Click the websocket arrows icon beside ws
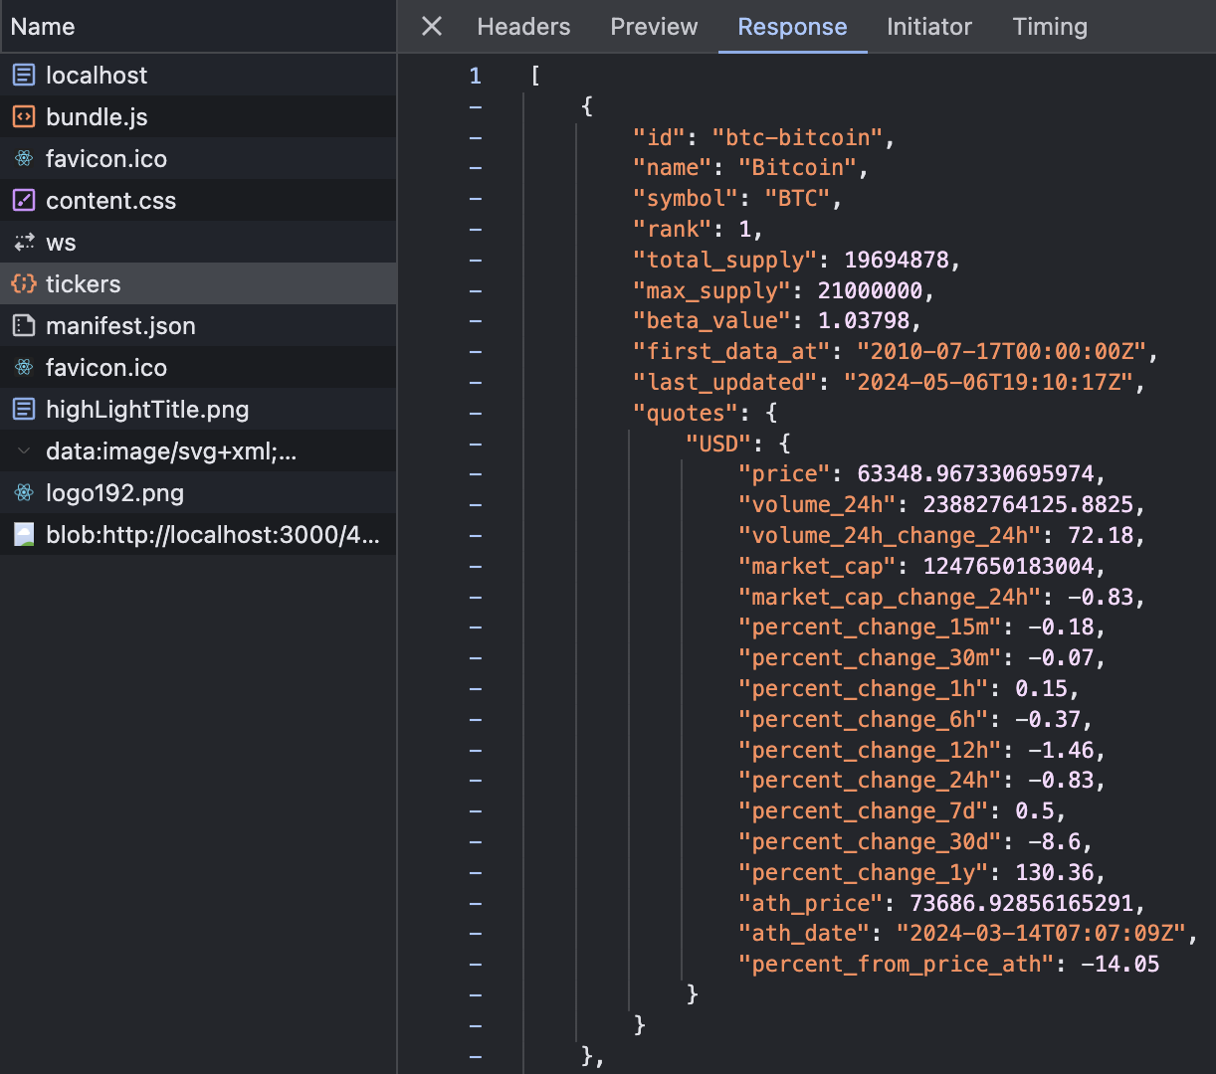The height and width of the screenshot is (1074, 1216). tap(24, 242)
